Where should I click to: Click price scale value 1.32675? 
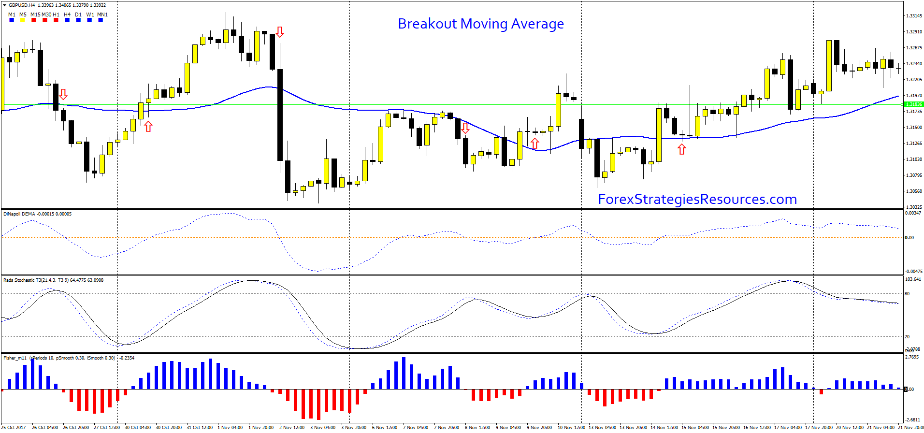pyautogui.click(x=914, y=48)
